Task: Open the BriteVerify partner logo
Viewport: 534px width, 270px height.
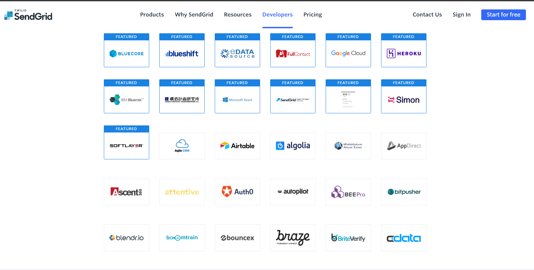Action: click(x=348, y=238)
